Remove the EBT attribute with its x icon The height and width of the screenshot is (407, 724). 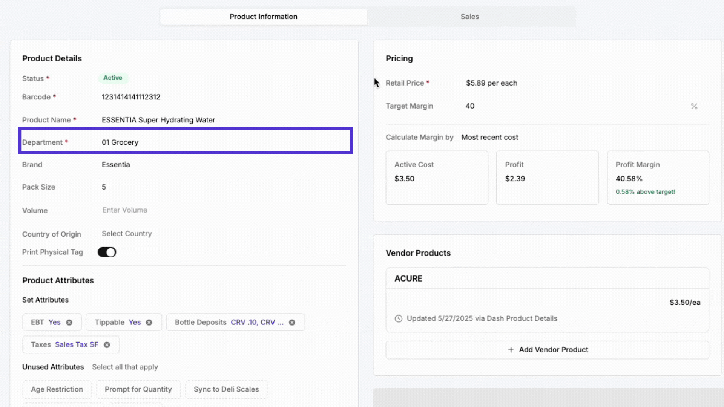pyautogui.click(x=69, y=323)
